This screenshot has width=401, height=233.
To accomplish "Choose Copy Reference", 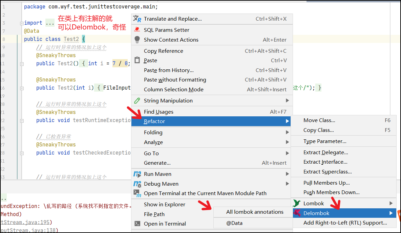I will click(x=212, y=51).
